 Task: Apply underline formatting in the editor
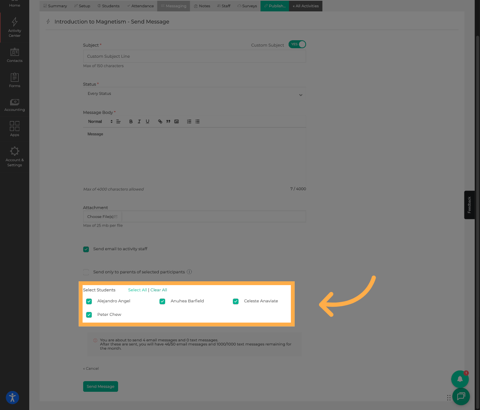(147, 121)
